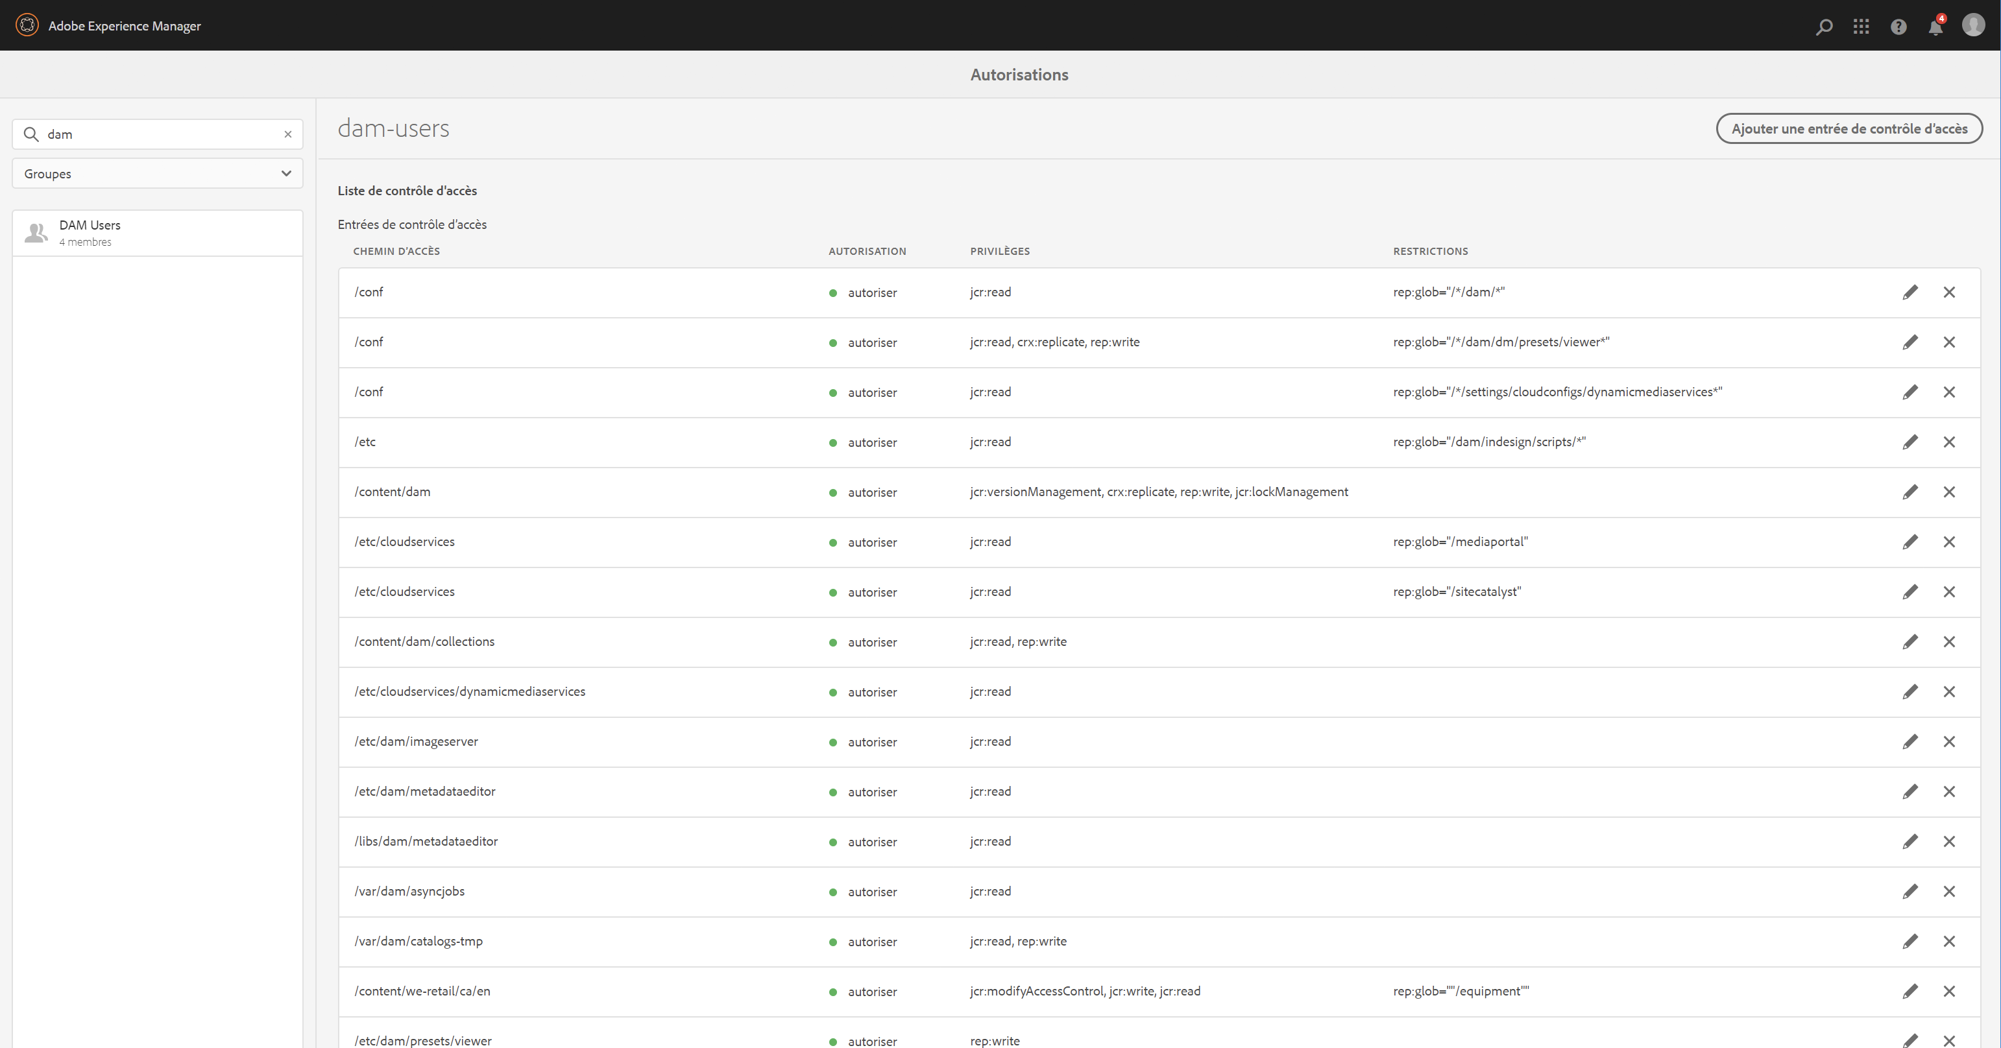This screenshot has width=2001, height=1048.
Task: Expand the Groupes filter dropdown
Action: [x=158, y=173]
